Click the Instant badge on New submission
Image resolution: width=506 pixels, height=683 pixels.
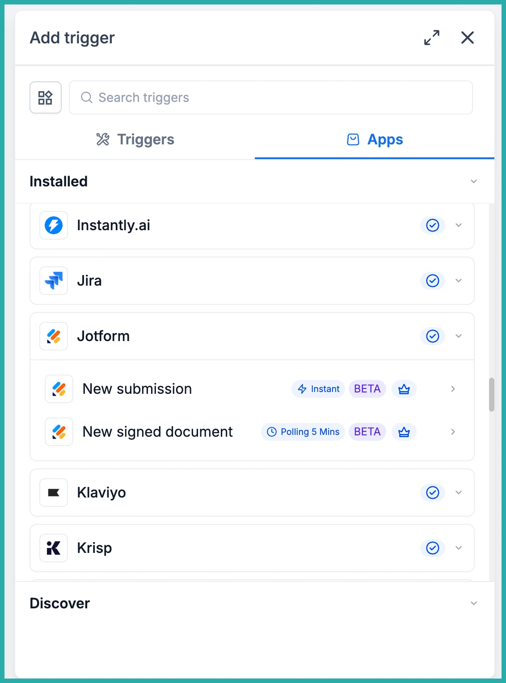(x=318, y=389)
